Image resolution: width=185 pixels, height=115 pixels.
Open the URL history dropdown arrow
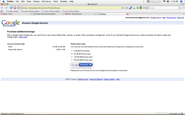click(124, 8)
